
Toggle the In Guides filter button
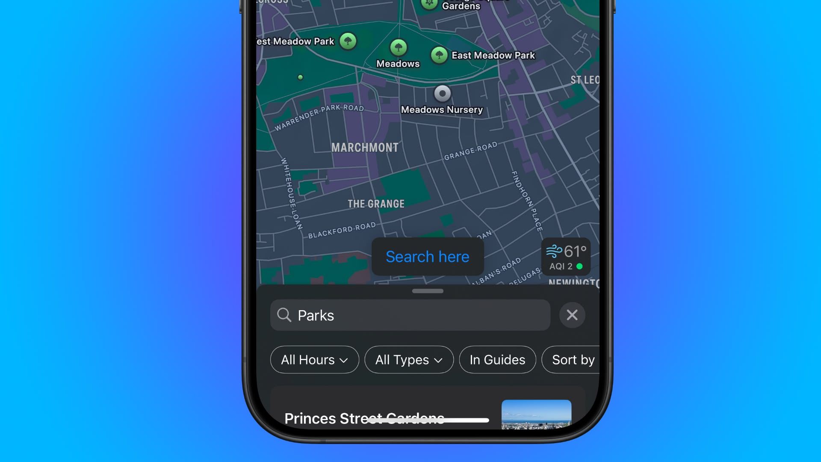497,359
